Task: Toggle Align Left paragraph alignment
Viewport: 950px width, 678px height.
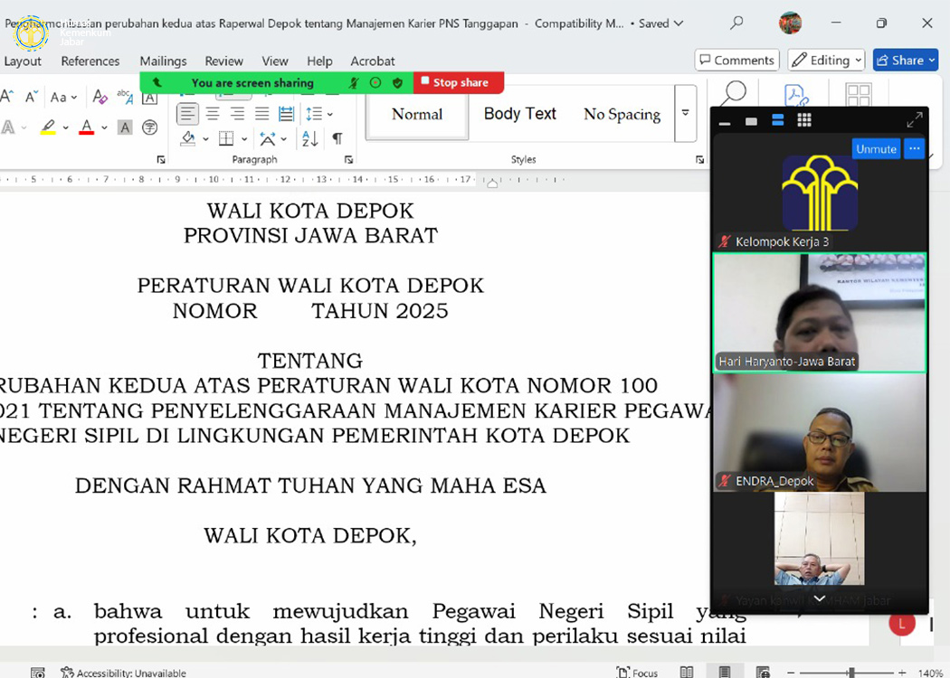Action: coord(188,114)
